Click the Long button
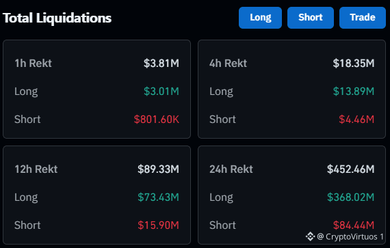This screenshot has width=390, height=248. [260, 18]
